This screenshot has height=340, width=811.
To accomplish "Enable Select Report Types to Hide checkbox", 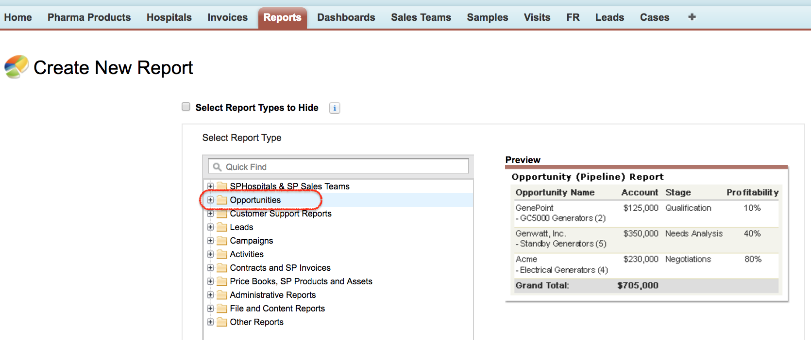I will coord(186,107).
